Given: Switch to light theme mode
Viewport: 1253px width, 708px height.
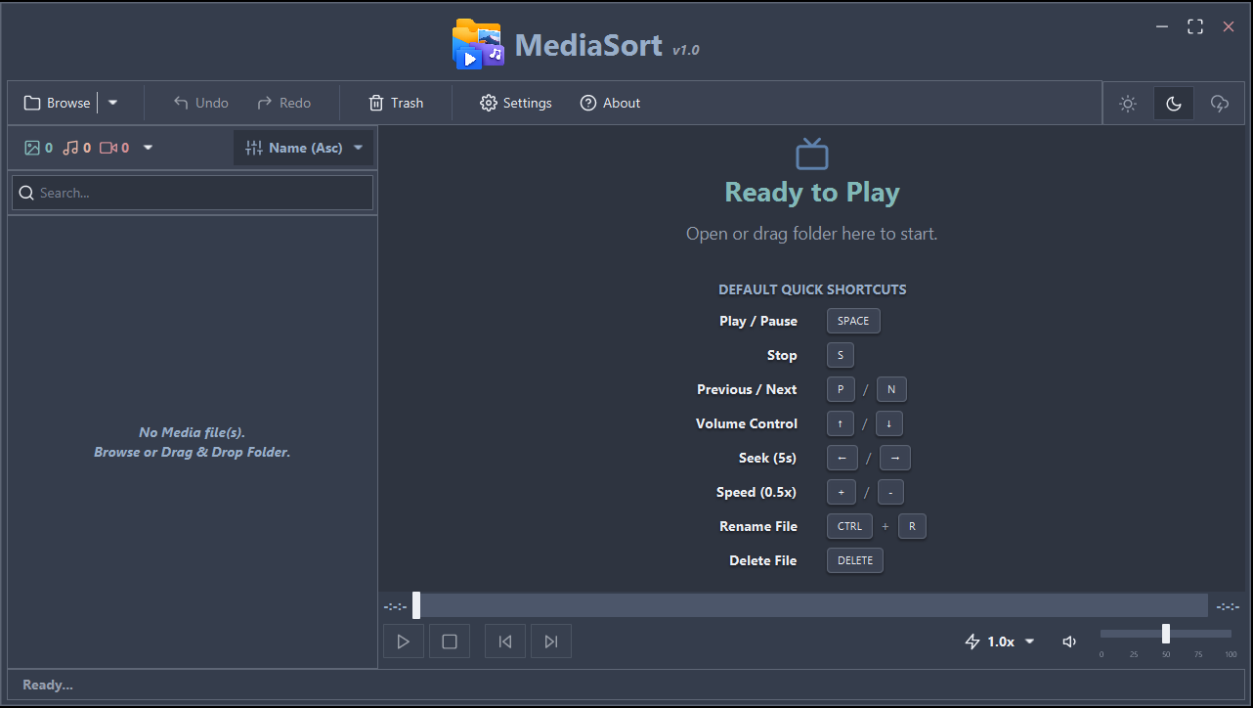Looking at the screenshot, I should point(1127,103).
